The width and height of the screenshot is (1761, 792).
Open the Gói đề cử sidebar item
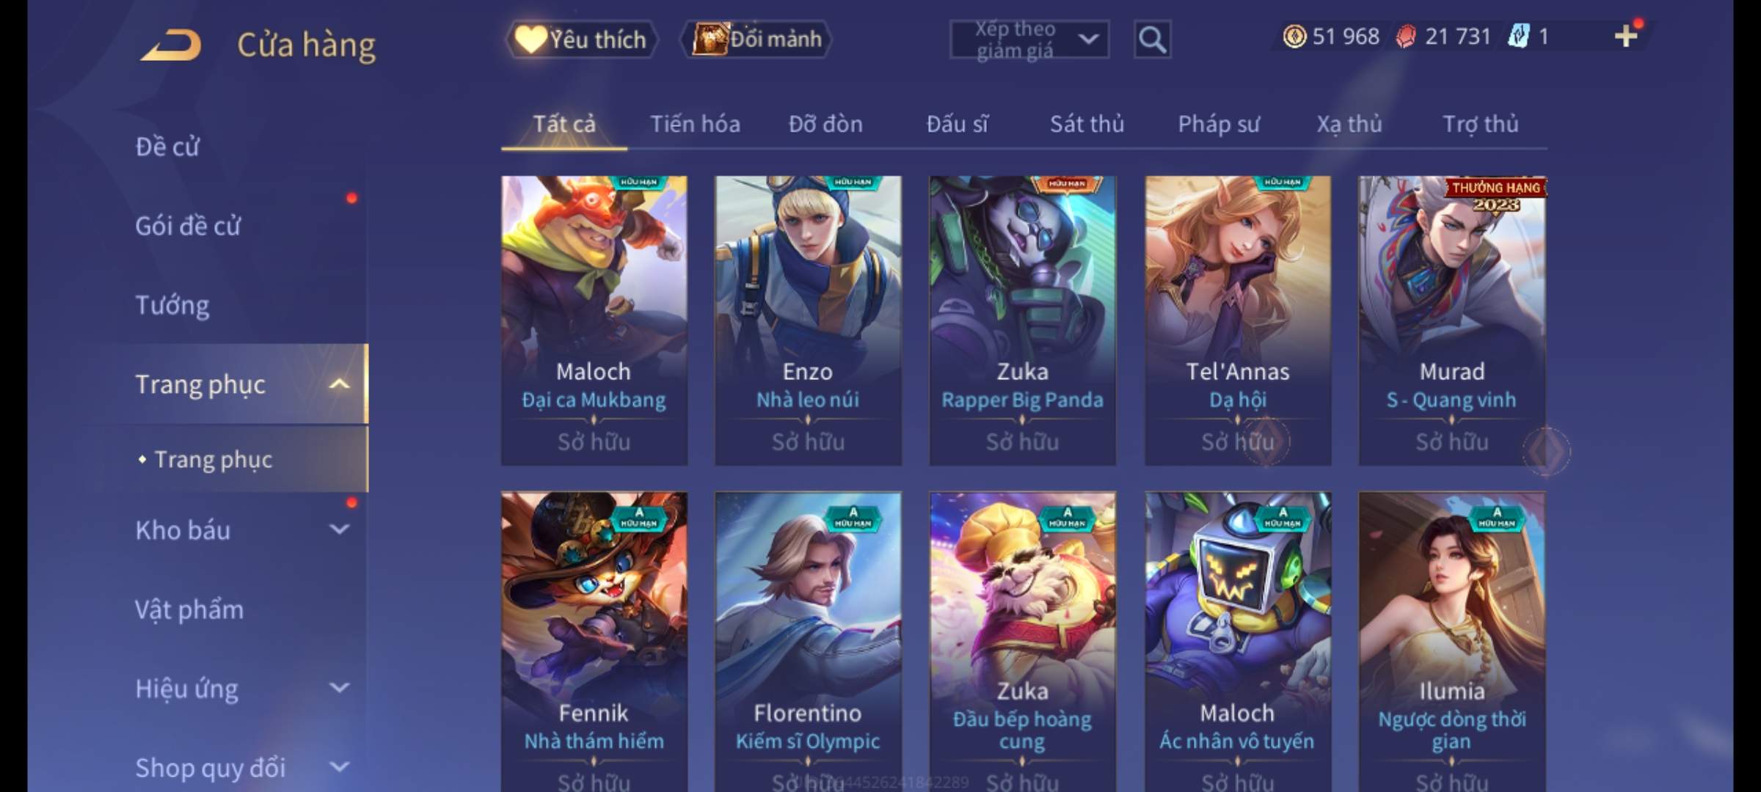pyautogui.click(x=188, y=225)
